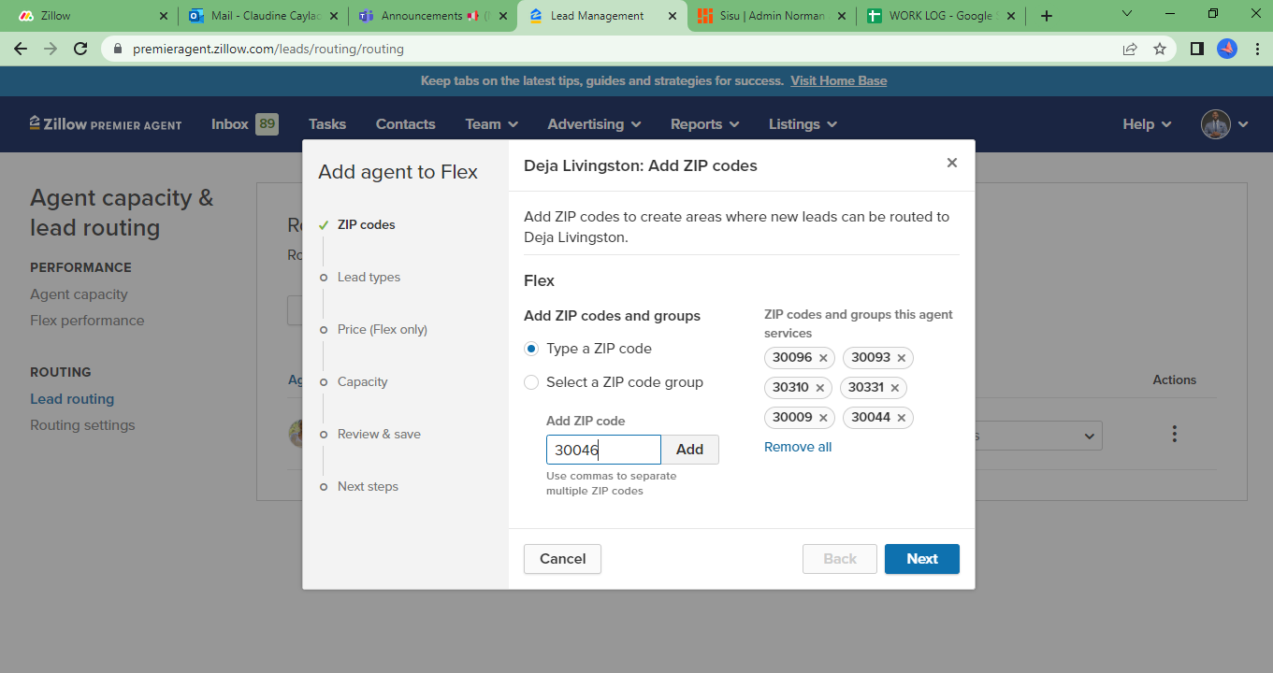Switch to the Announcements tab
This screenshot has height=673, width=1273.
point(432,16)
